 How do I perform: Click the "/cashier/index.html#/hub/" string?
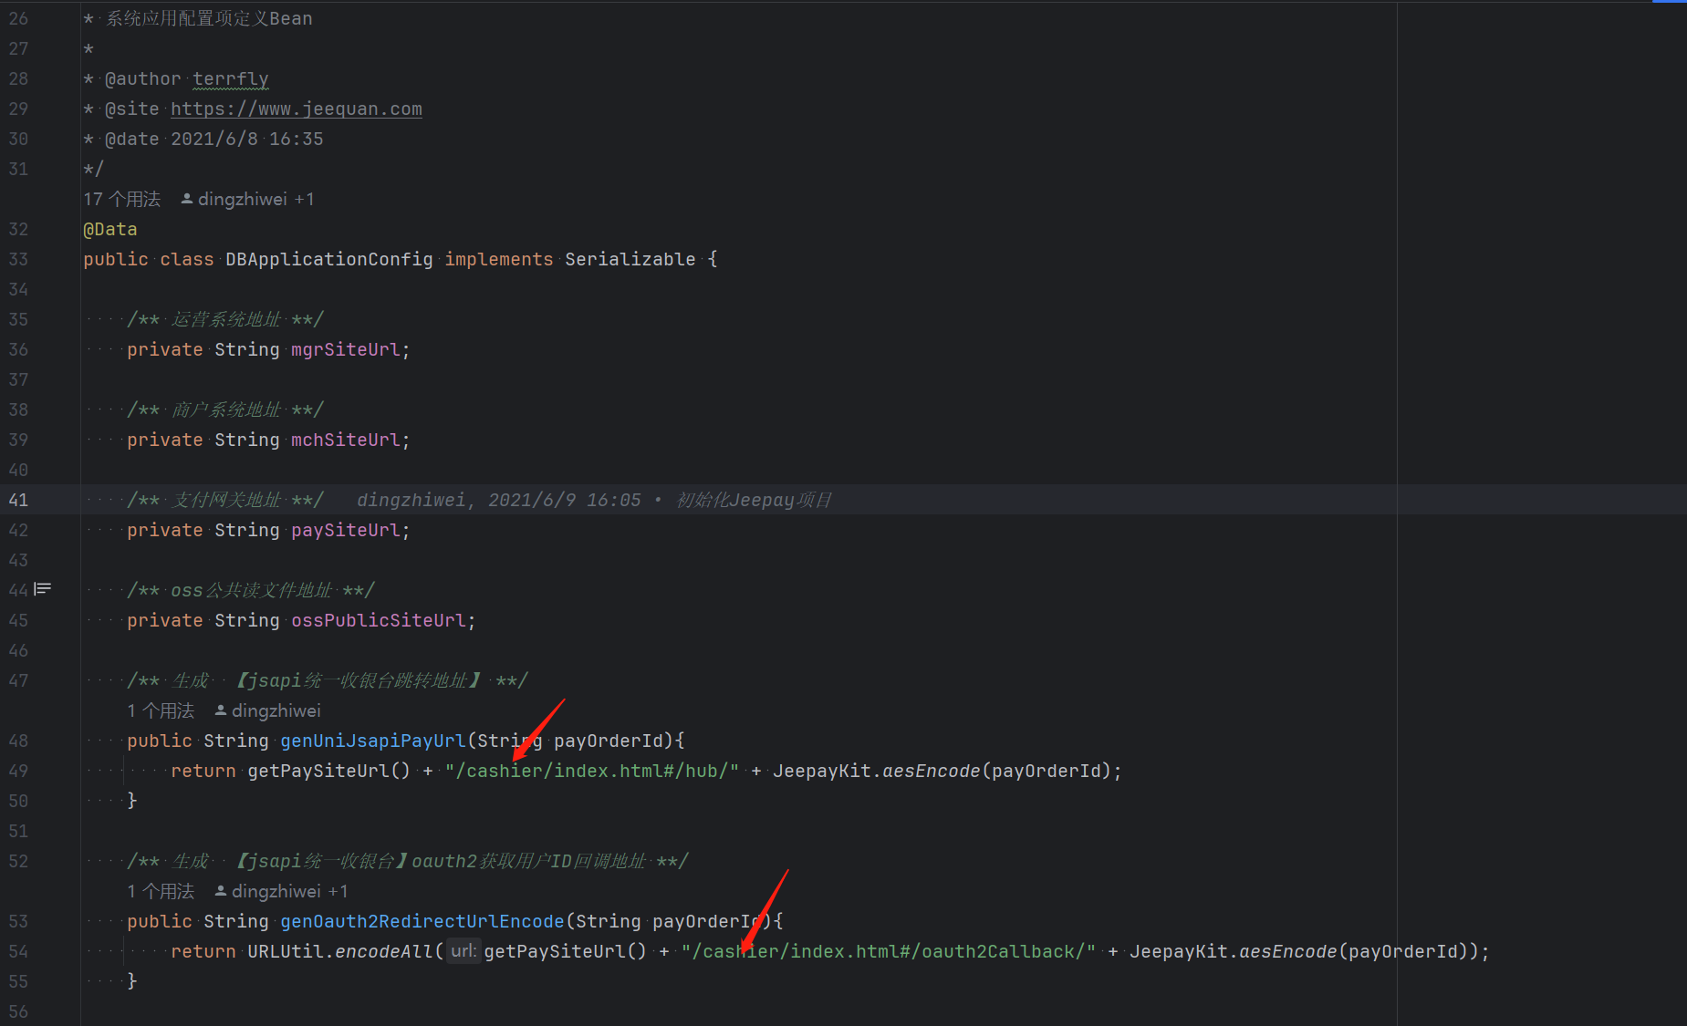591,771
